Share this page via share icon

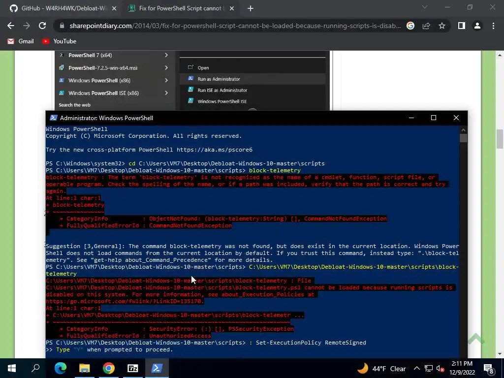(x=426, y=26)
